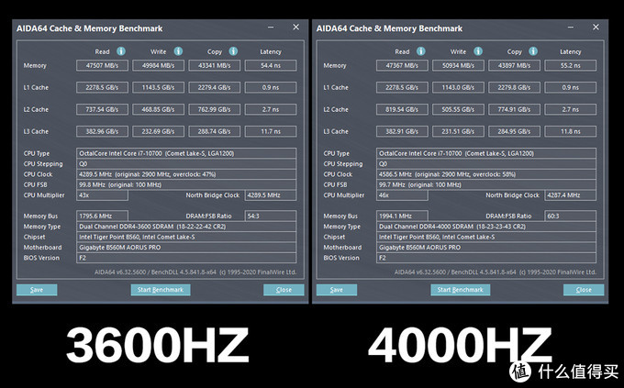
Task: Select Memory Write value 50934 MB/s
Action: 459,65
